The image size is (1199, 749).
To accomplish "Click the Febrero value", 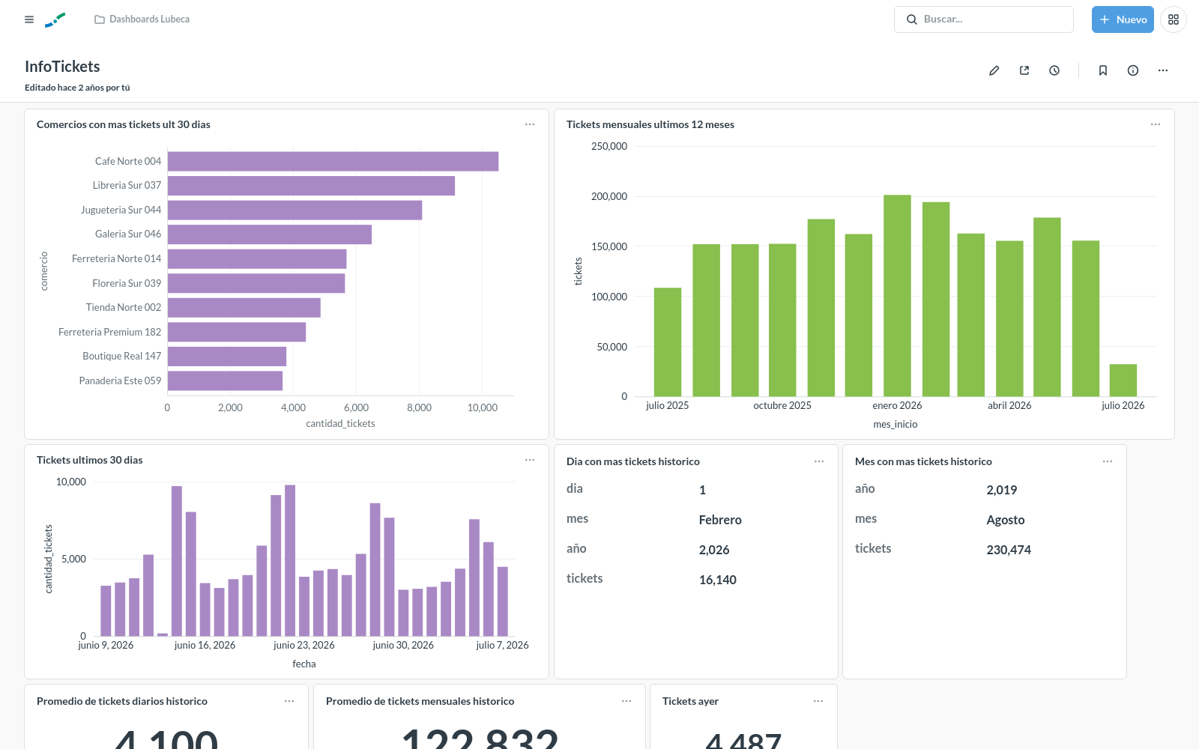I will pos(720,520).
